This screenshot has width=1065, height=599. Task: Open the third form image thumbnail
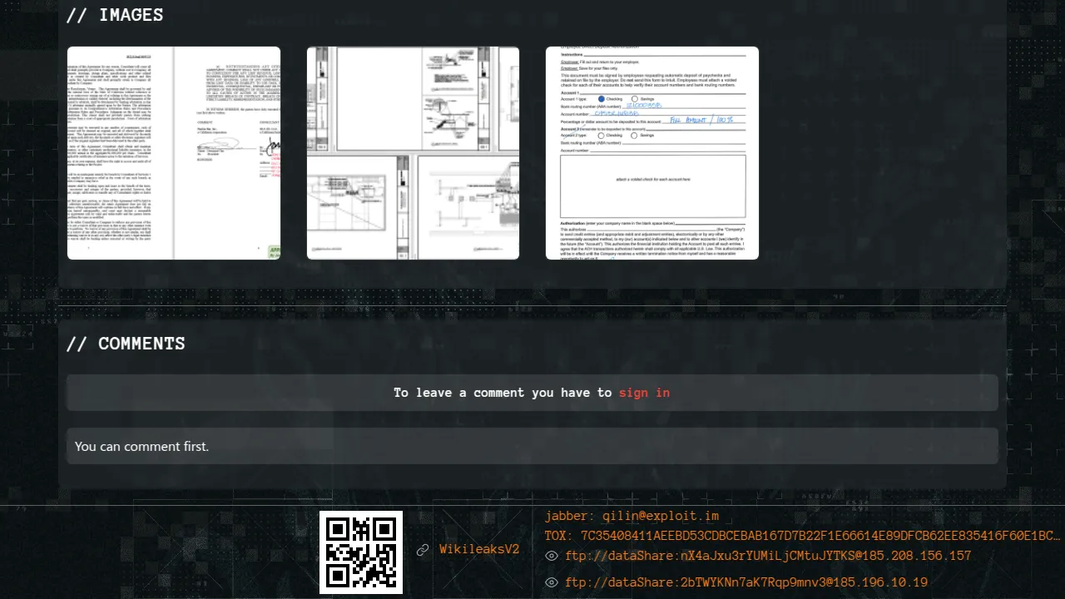652,153
